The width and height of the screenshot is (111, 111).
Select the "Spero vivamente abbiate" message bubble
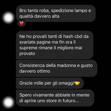55,98
